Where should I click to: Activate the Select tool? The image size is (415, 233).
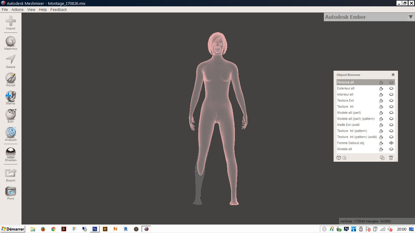(x=11, y=61)
